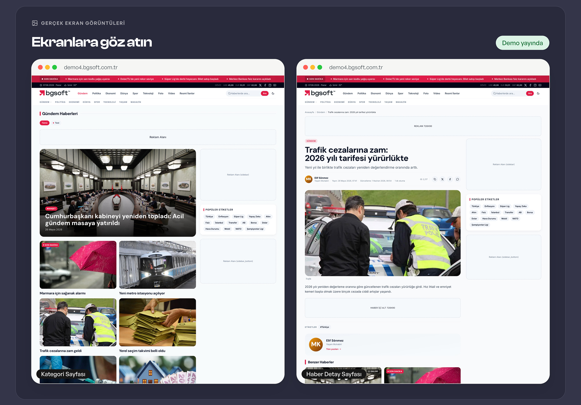Click the Ara search button on news detail page

(530, 93)
